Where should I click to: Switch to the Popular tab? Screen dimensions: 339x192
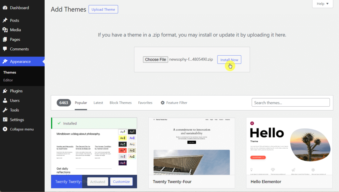click(x=81, y=103)
